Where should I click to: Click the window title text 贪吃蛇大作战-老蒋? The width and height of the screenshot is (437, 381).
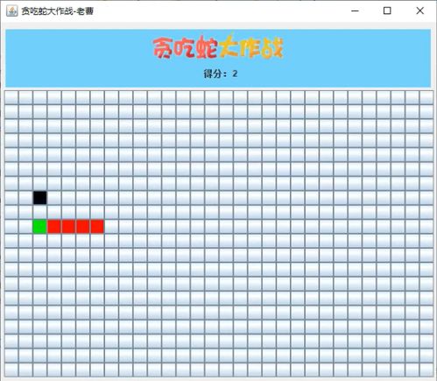pyautogui.click(x=57, y=11)
